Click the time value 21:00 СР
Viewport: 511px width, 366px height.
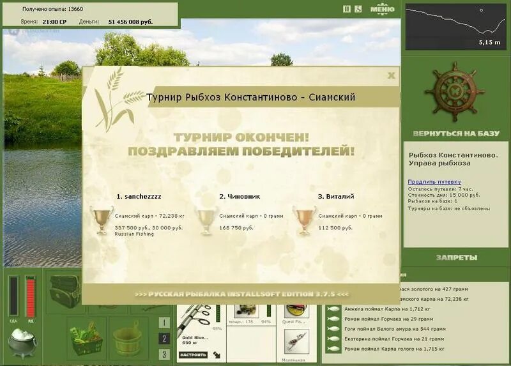pyautogui.click(x=54, y=22)
